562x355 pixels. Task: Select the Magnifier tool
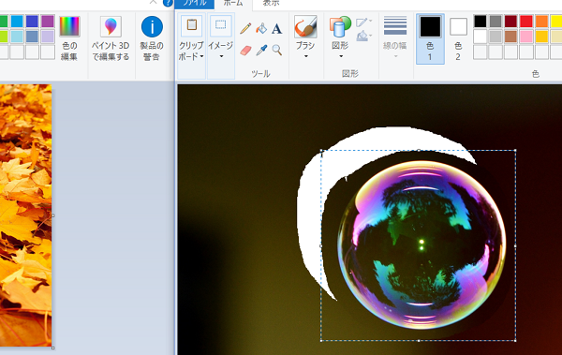click(276, 50)
